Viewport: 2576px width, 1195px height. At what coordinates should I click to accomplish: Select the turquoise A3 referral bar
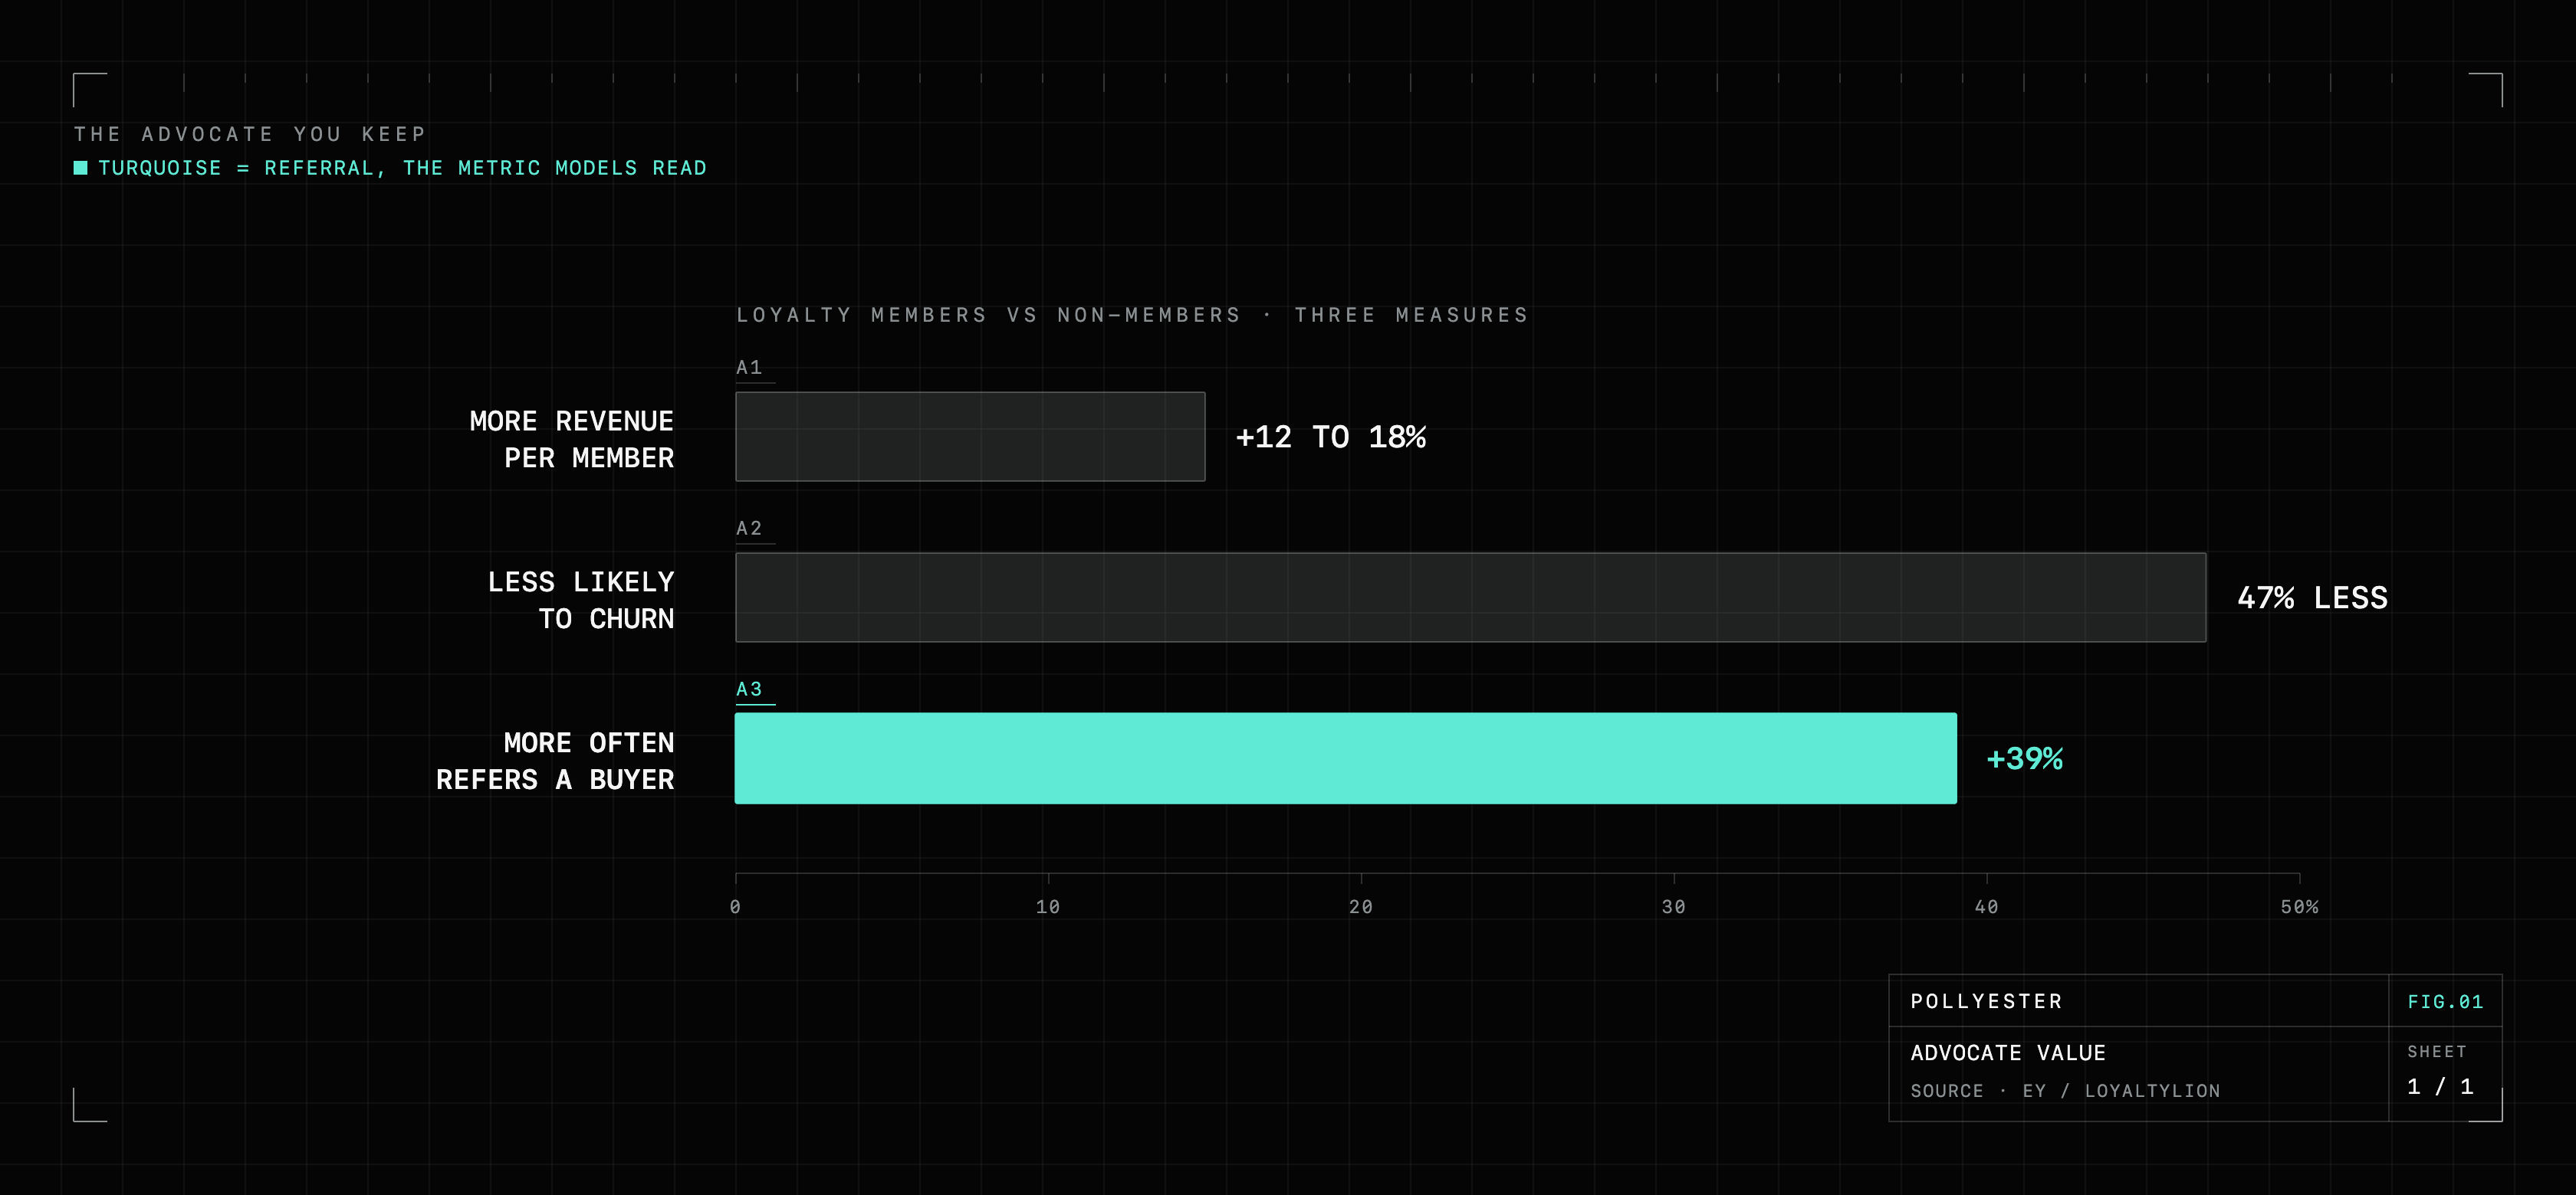tap(1345, 758)
